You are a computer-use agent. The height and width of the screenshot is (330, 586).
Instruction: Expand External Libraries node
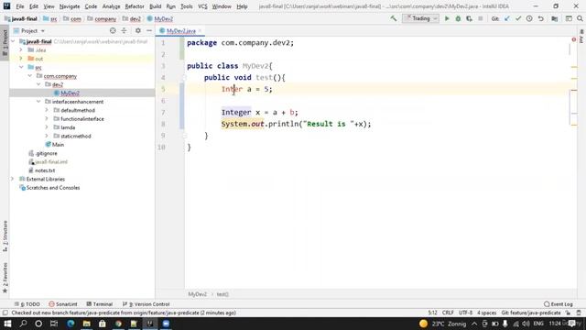13,179
